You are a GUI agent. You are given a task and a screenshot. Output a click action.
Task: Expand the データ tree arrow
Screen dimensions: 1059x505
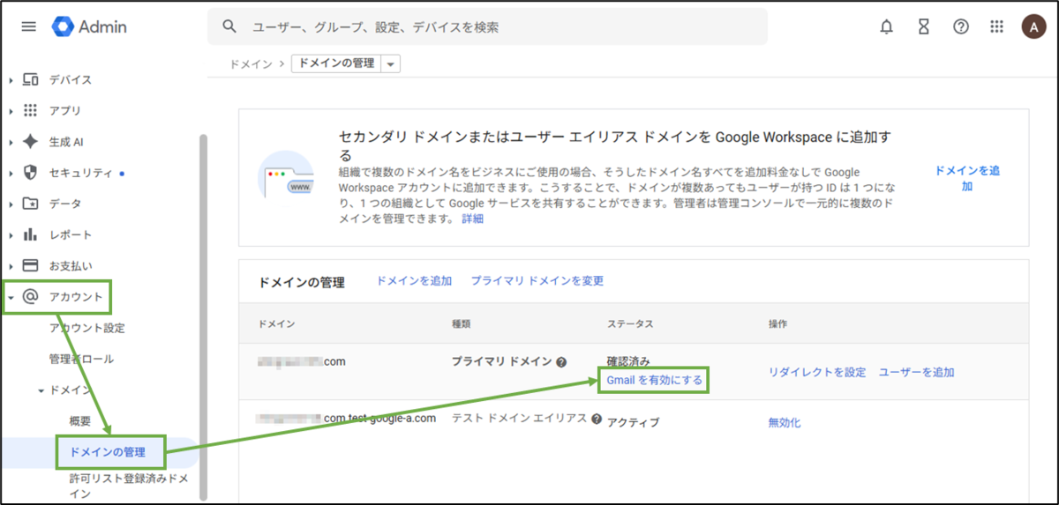point(11,204)
